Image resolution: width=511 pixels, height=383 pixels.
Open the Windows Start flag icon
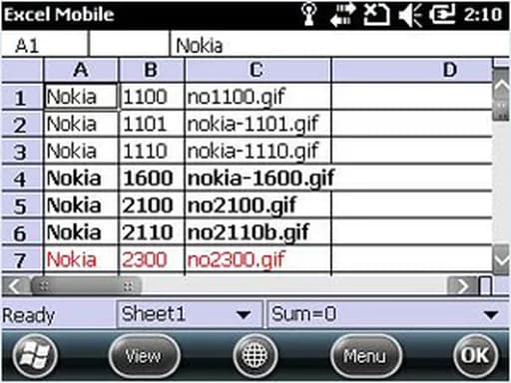[x=35, y=355]
